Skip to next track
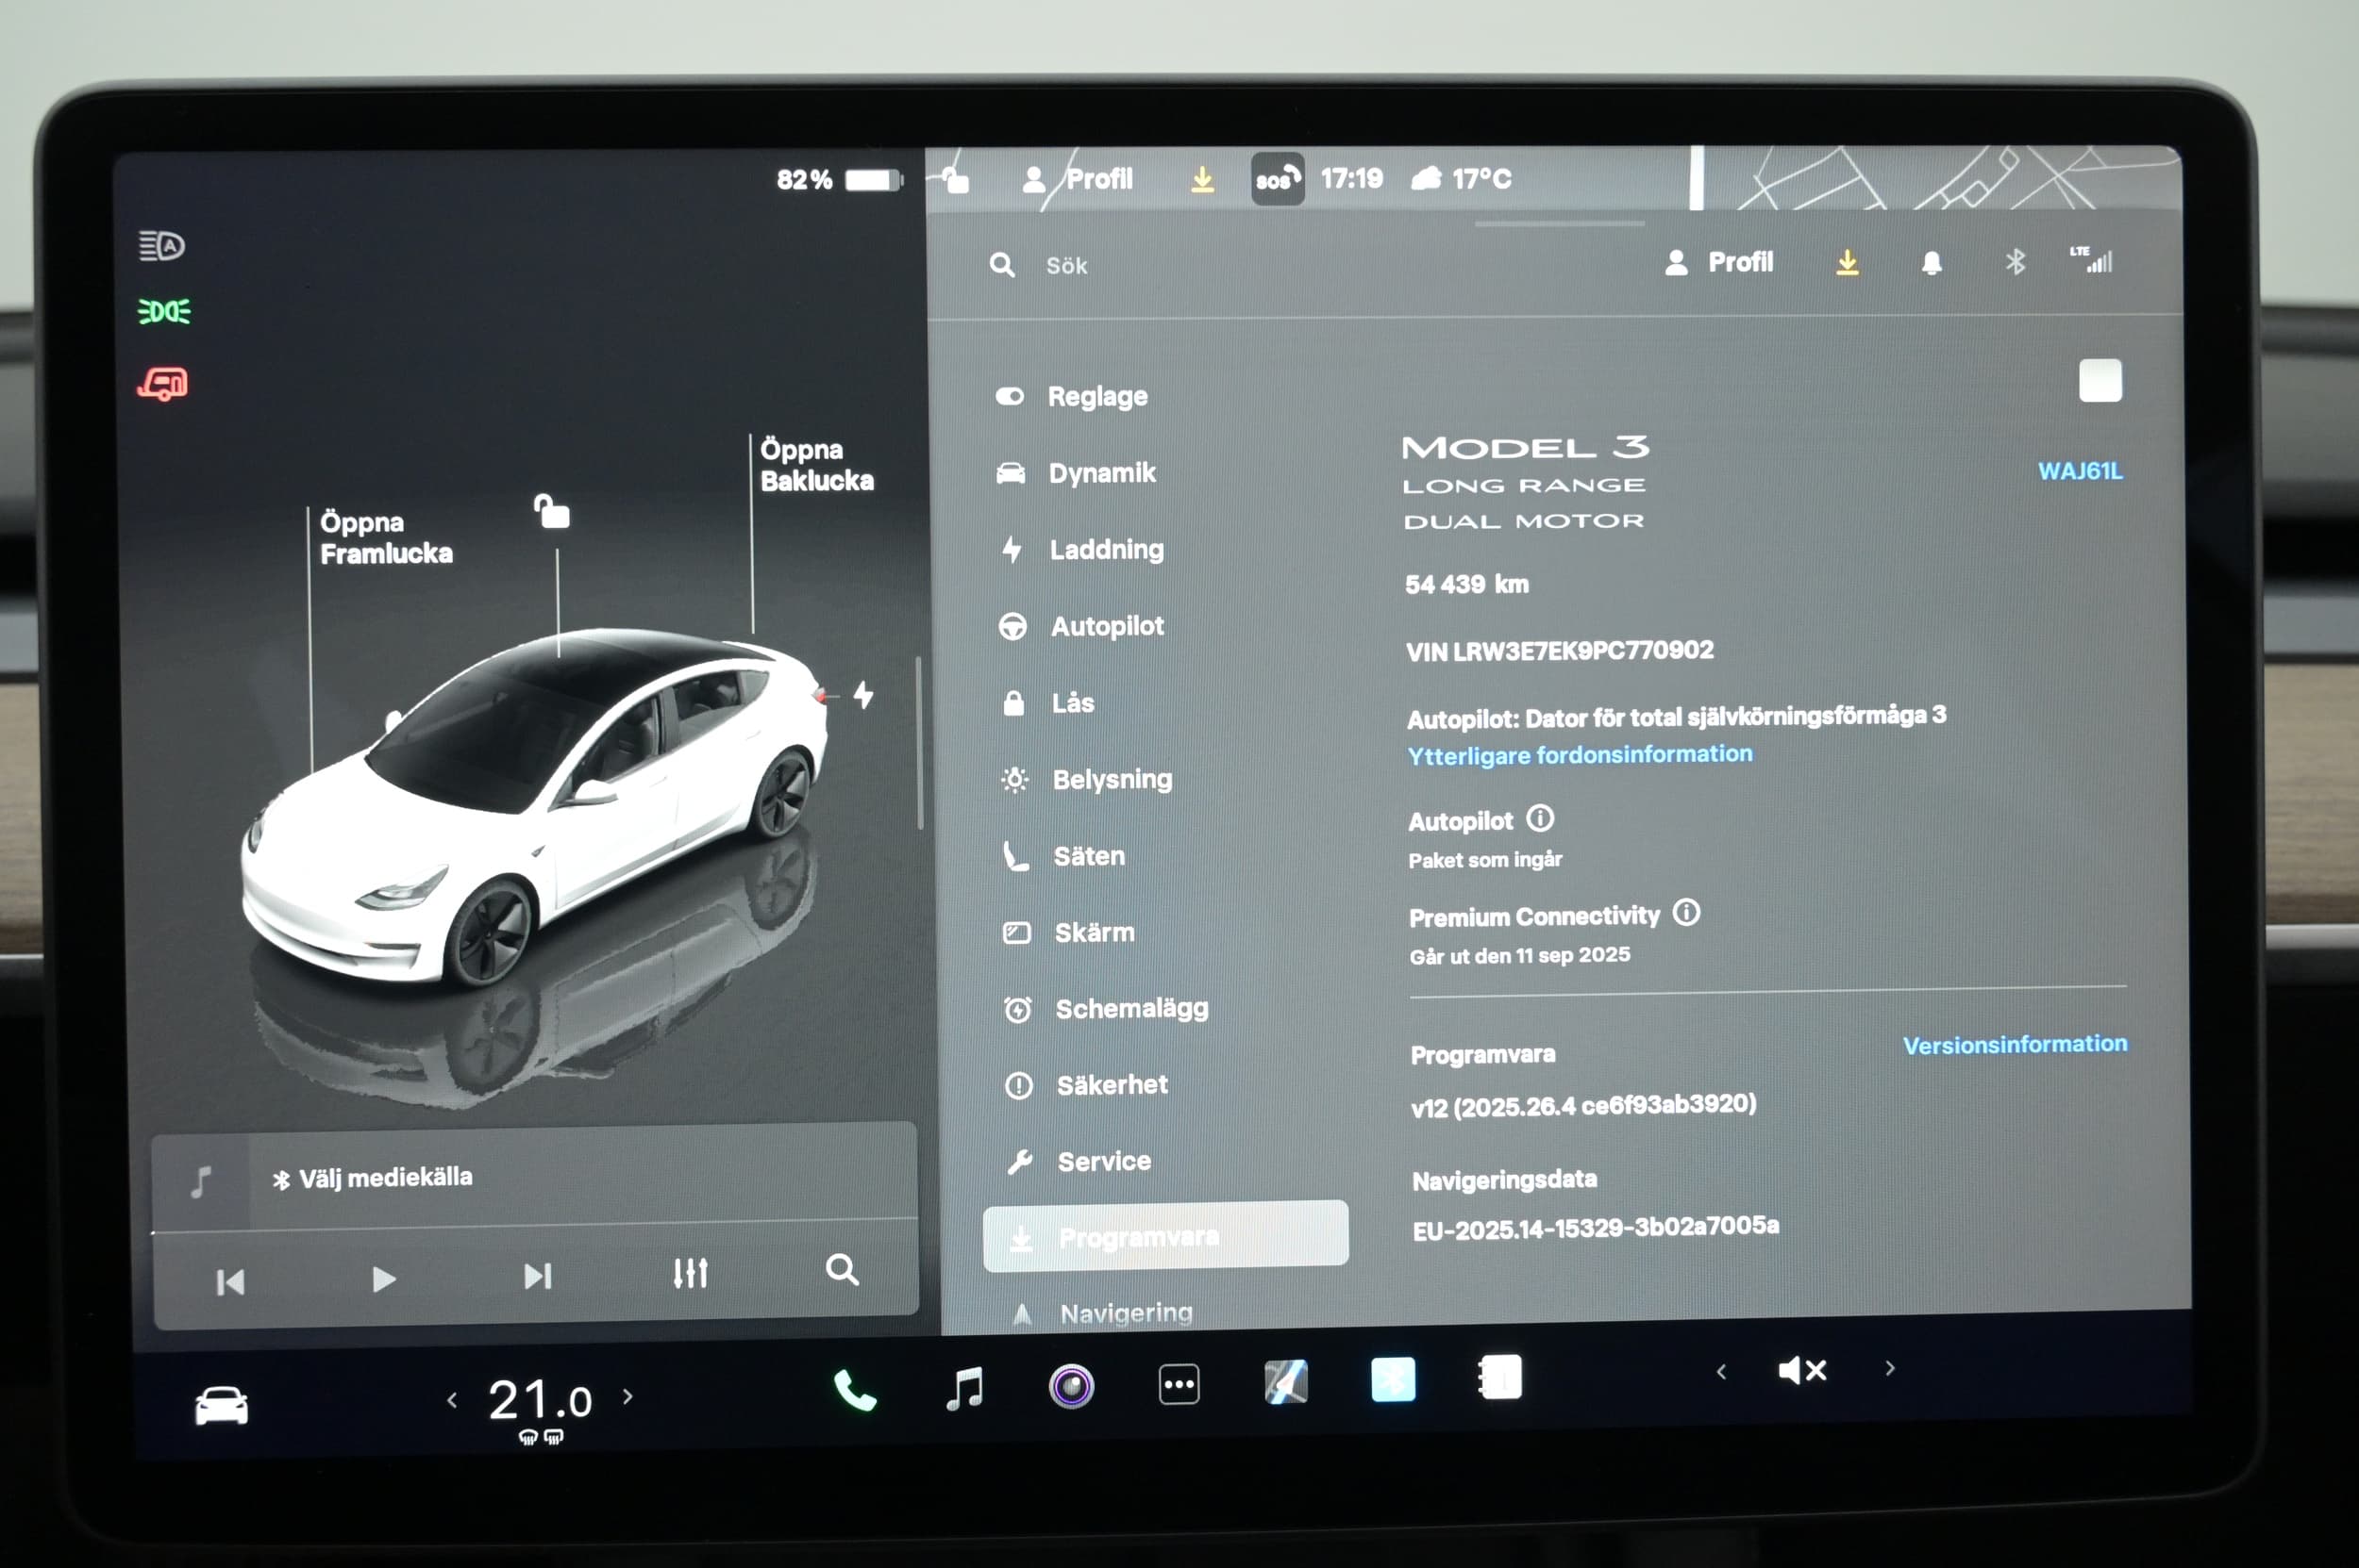The width and height of the screenshot is (2359, 1568). 538,1276
